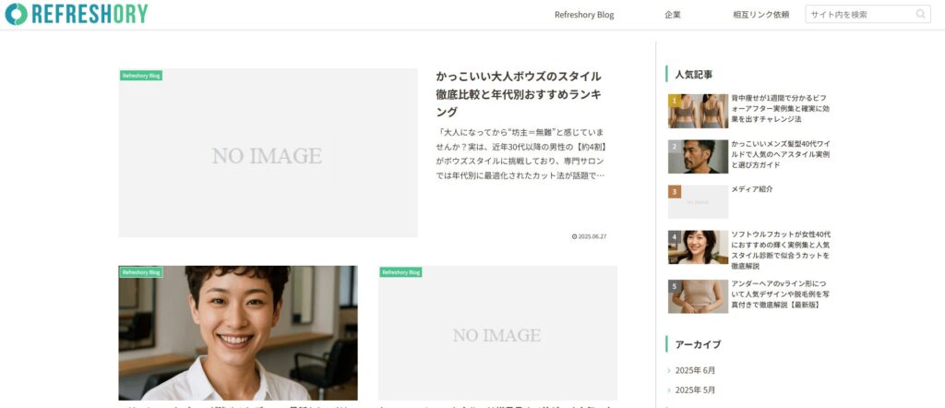Click rank 1 back-slimming thumbnail
Viewport: 945px width, 408px height.
click(x=698, y=111)
